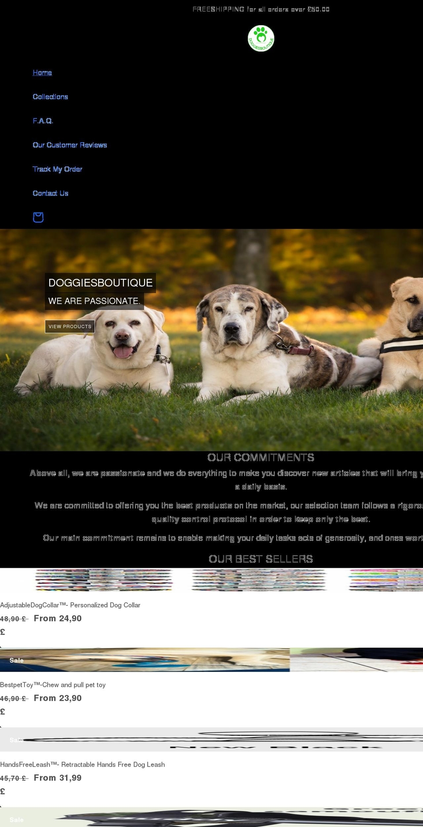This screenshot has height=827, width=423.
Task: Open the F.A.Q. page
Action: pyautogui.click(x=43, y=120)
